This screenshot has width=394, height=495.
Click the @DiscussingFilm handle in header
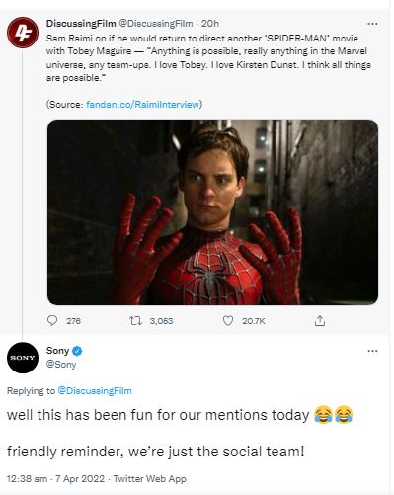coord(155,24)
